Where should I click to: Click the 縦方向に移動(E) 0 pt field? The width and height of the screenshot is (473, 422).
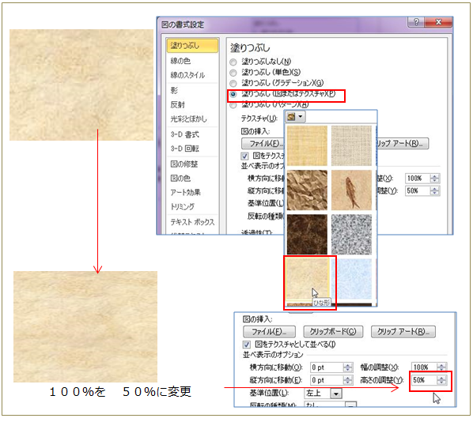click(x=327, y=380)
